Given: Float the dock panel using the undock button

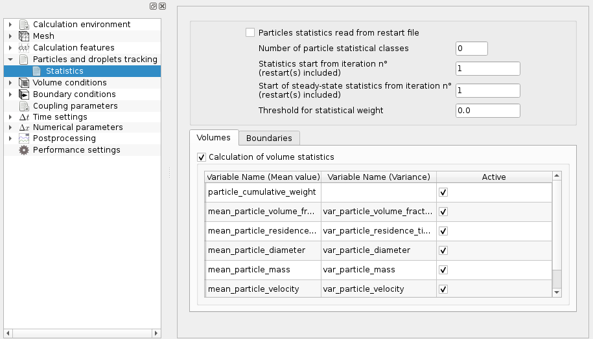Looking at the screenshot, I should click(152, 6).
